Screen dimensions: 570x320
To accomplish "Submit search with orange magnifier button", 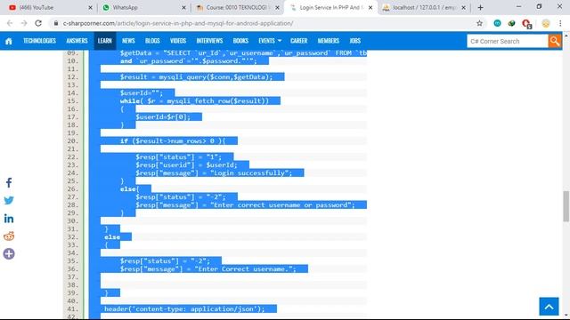I will click(x=554, y=41).
